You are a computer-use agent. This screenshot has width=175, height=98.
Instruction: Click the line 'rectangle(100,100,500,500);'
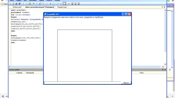[x=26, y=38]
